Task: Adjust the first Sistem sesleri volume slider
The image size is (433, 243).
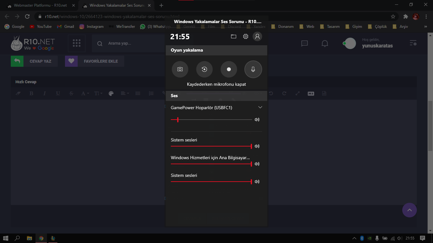Action: click(x=211, y=146)
